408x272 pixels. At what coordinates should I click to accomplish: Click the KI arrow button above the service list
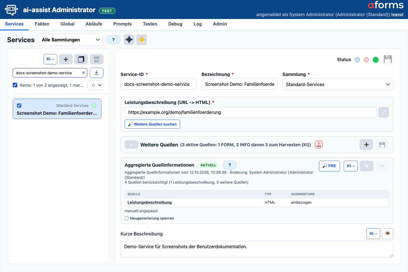click(50, 59)
